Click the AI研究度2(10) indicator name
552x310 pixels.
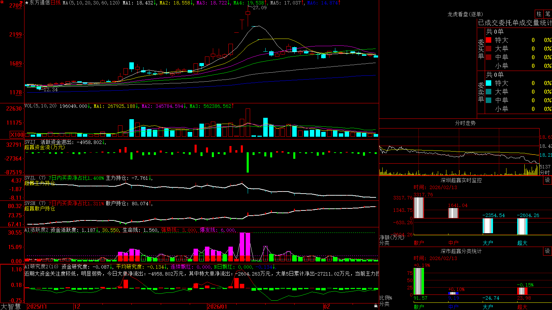[41, 267]
